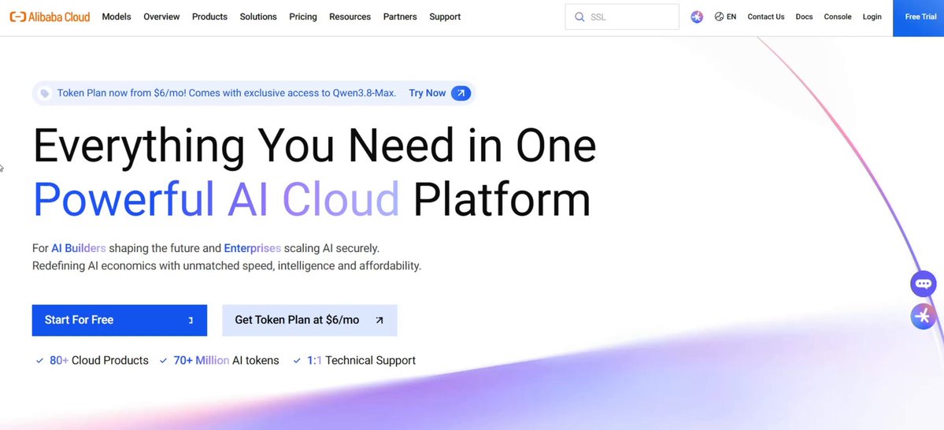Click the arrow icon in Get Token Plan button

pos(379,321)
